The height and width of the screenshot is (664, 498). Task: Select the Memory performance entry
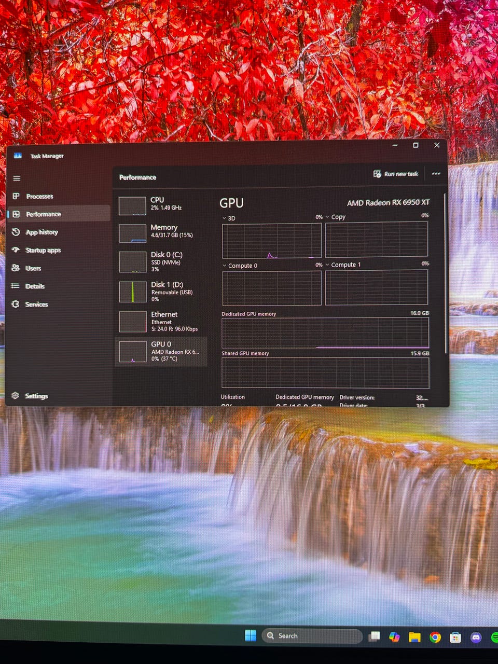[x=161, y=233]
